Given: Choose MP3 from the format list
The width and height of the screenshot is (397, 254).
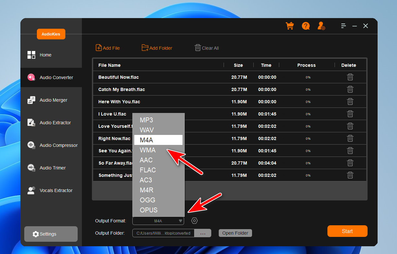Looking at the screenshot, I should 159,120.
